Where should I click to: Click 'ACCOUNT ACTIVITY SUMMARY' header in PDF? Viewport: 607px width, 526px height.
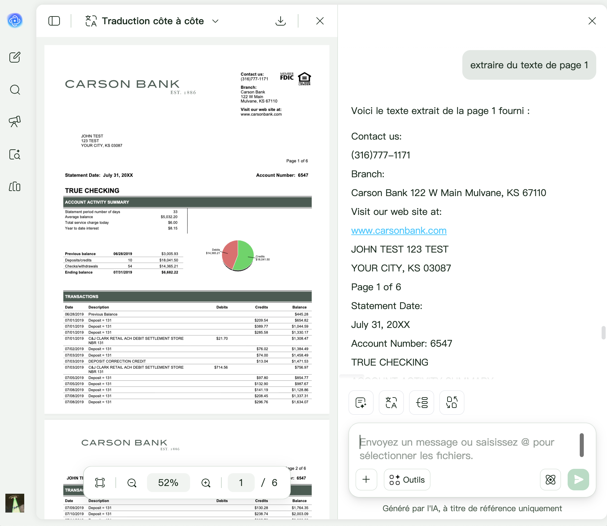pyautogui.click(x=187, y=202)
